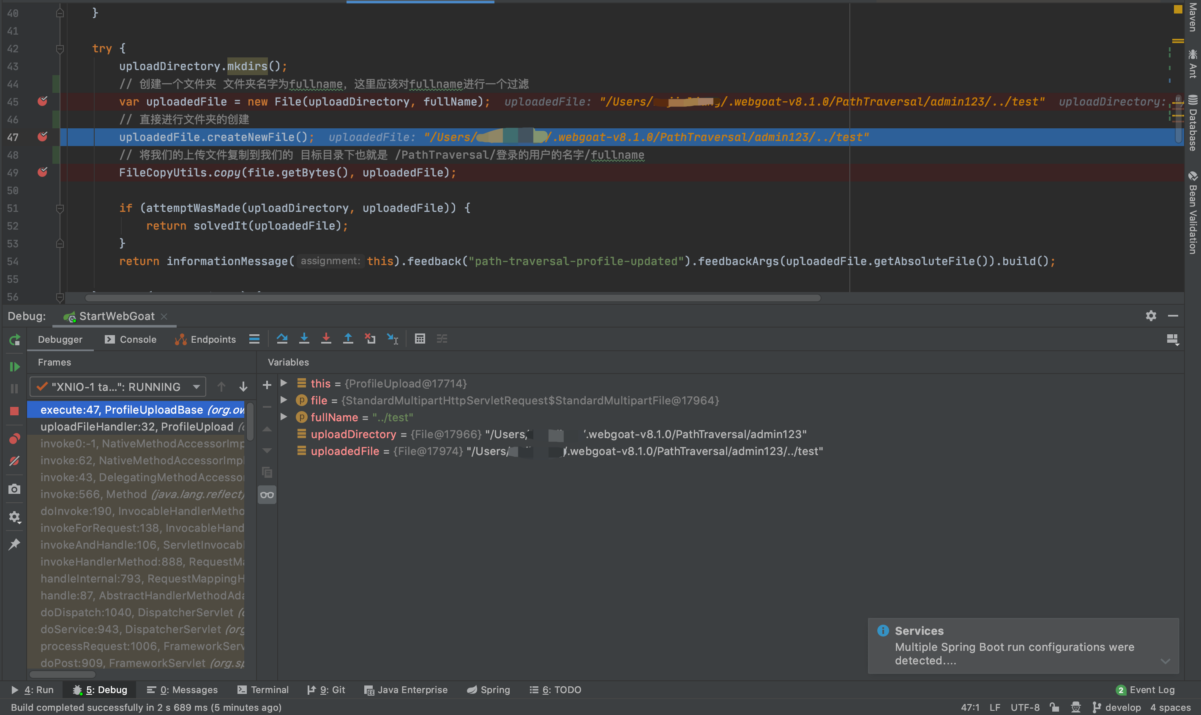Expand the fullName variable node

click(x=284, y=417)
